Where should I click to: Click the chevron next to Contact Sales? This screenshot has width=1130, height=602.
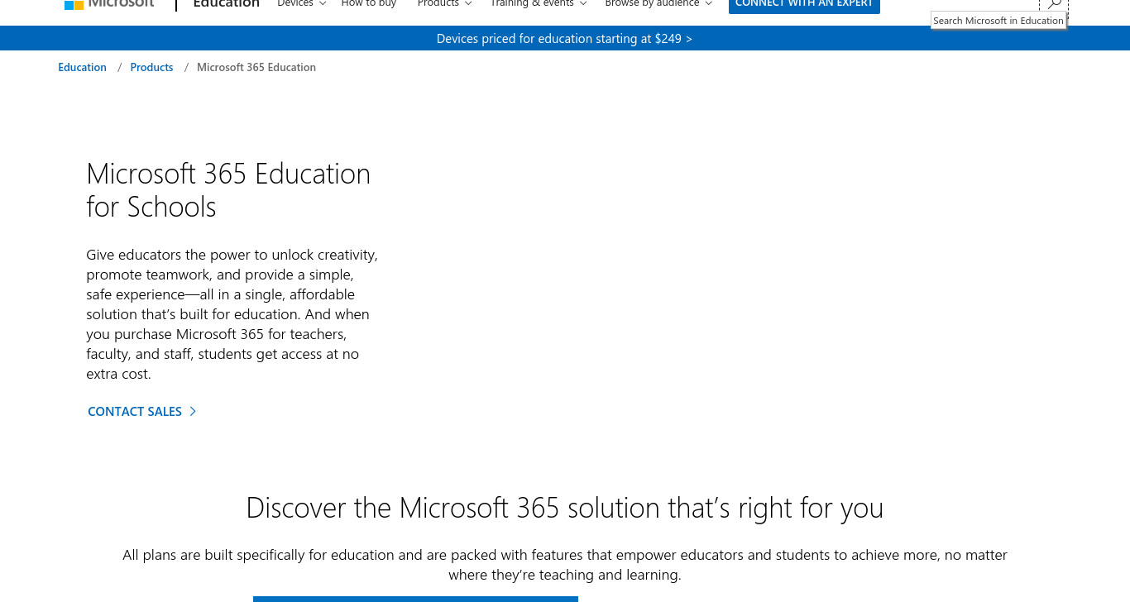pyautogui.click(x=193, y=411)
